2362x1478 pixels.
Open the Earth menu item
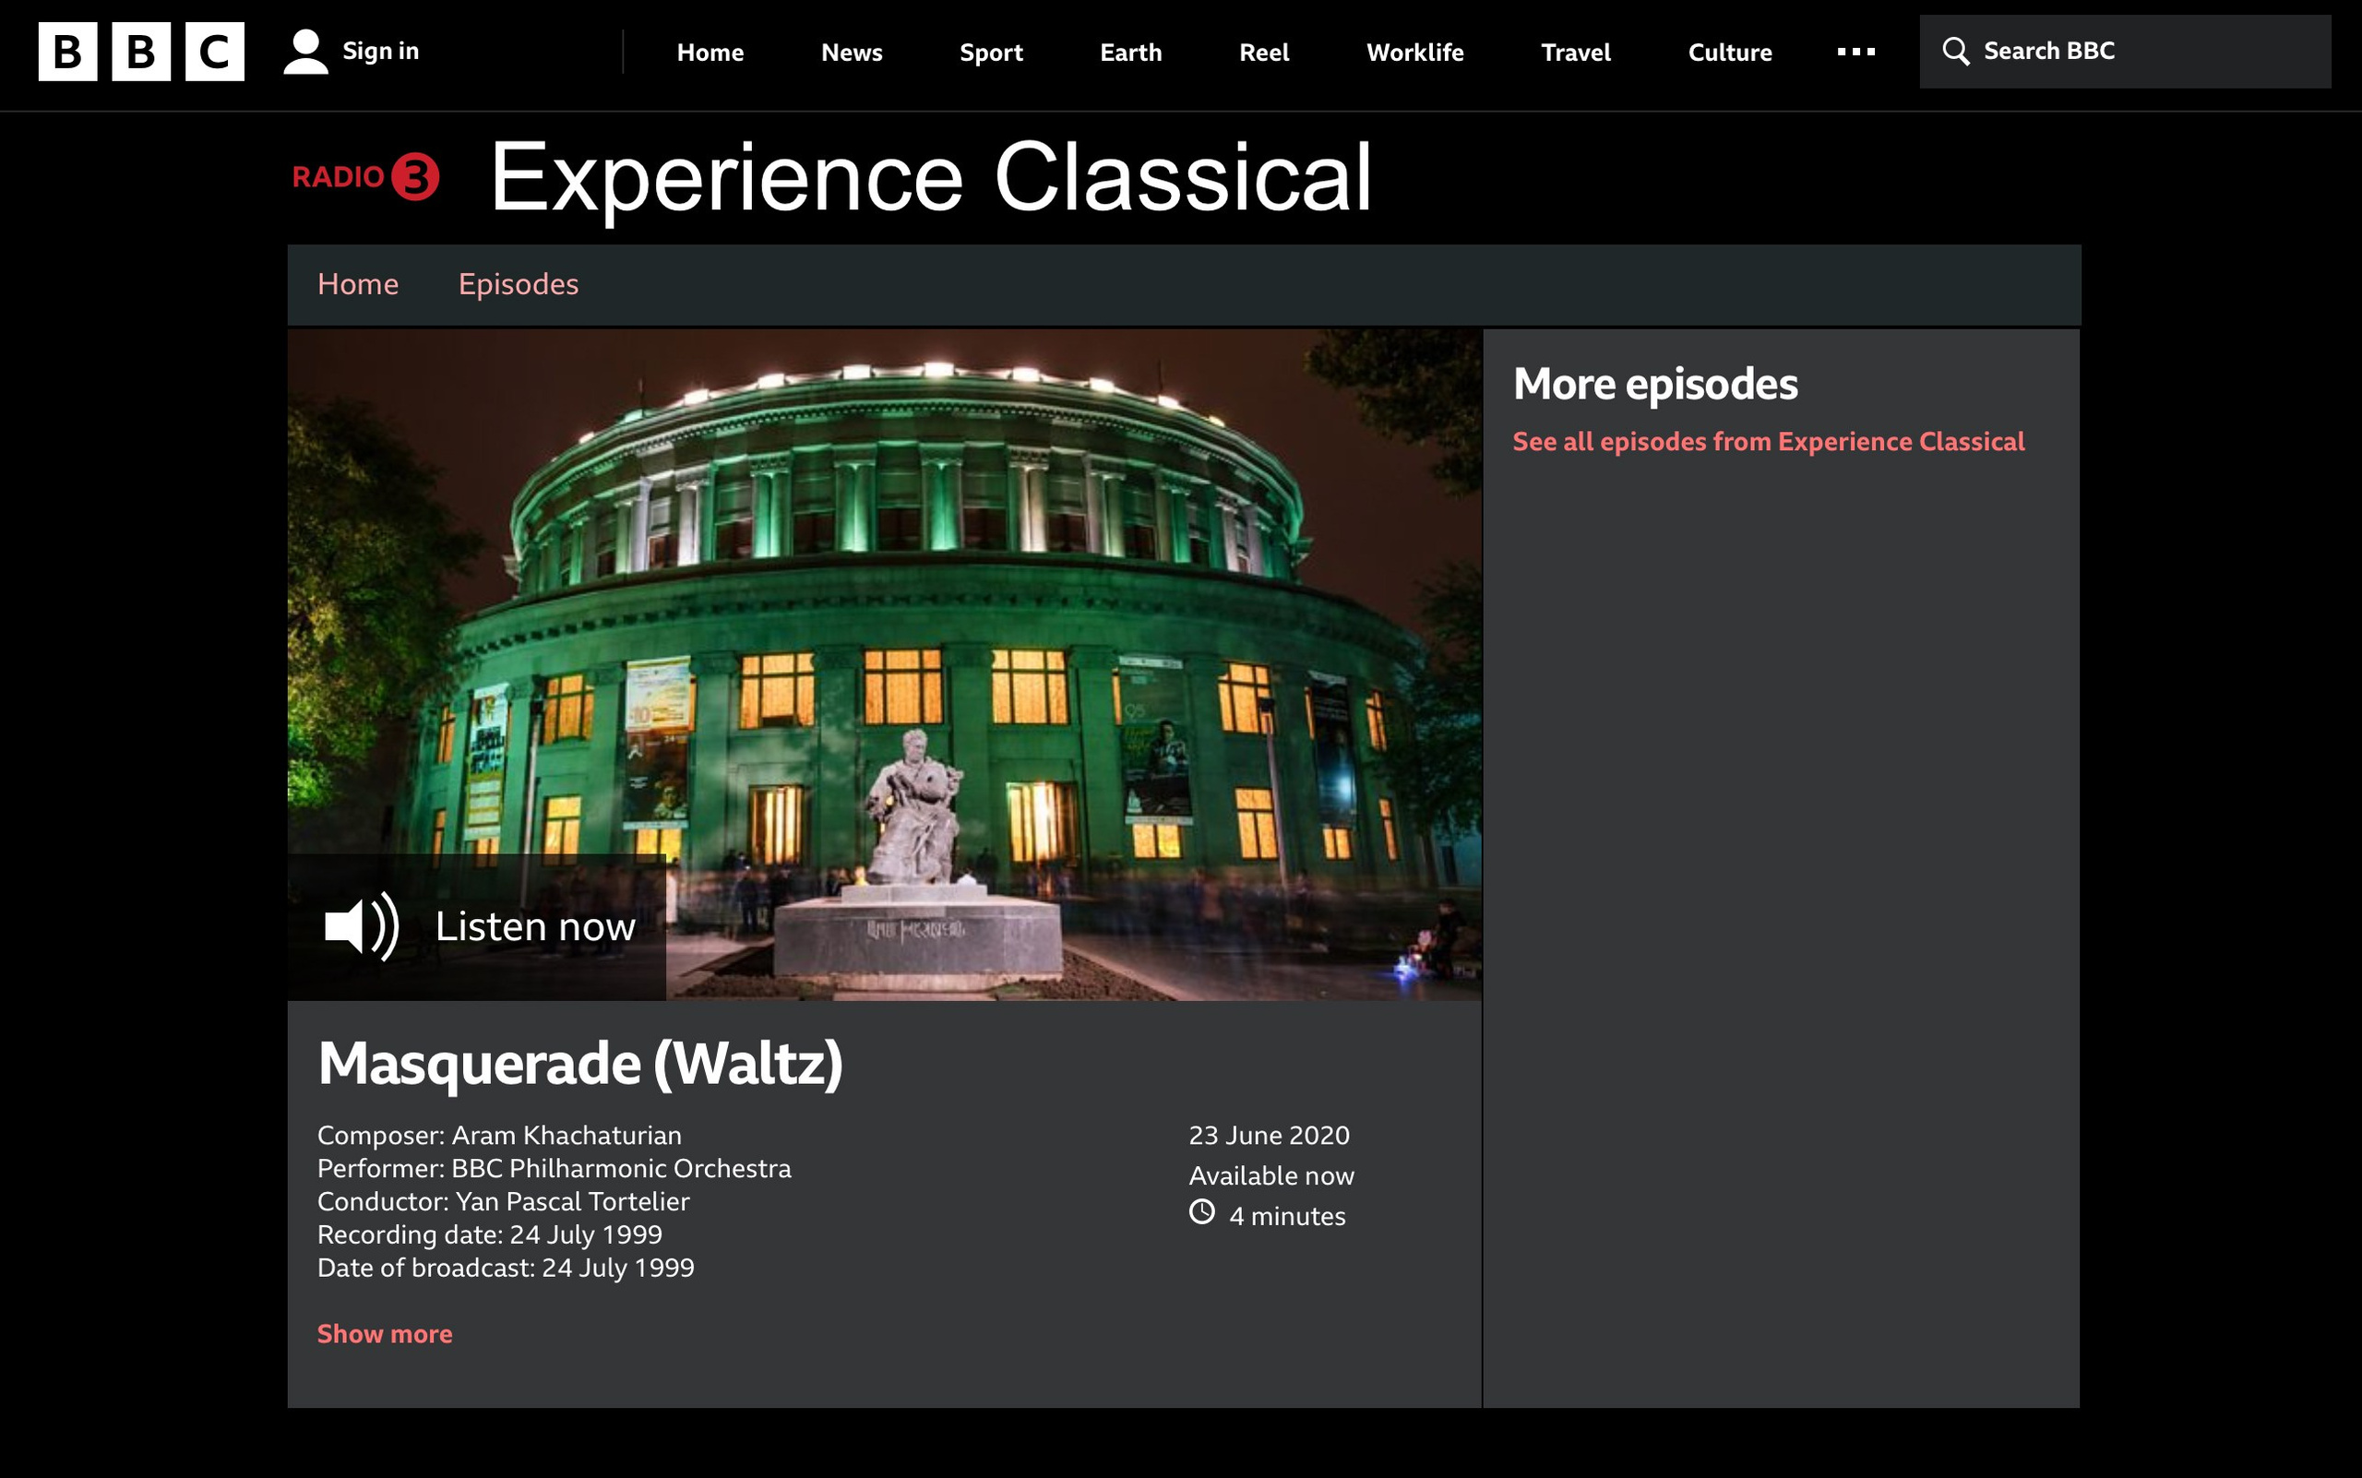pos(1130,53)
